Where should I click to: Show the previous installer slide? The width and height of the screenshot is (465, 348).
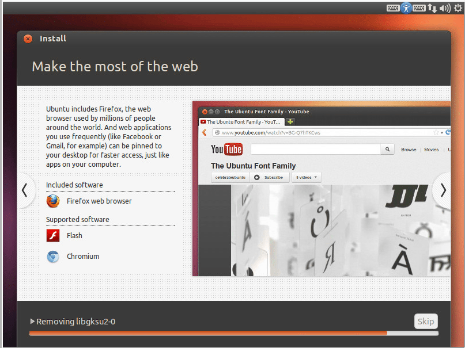[25, 190]
